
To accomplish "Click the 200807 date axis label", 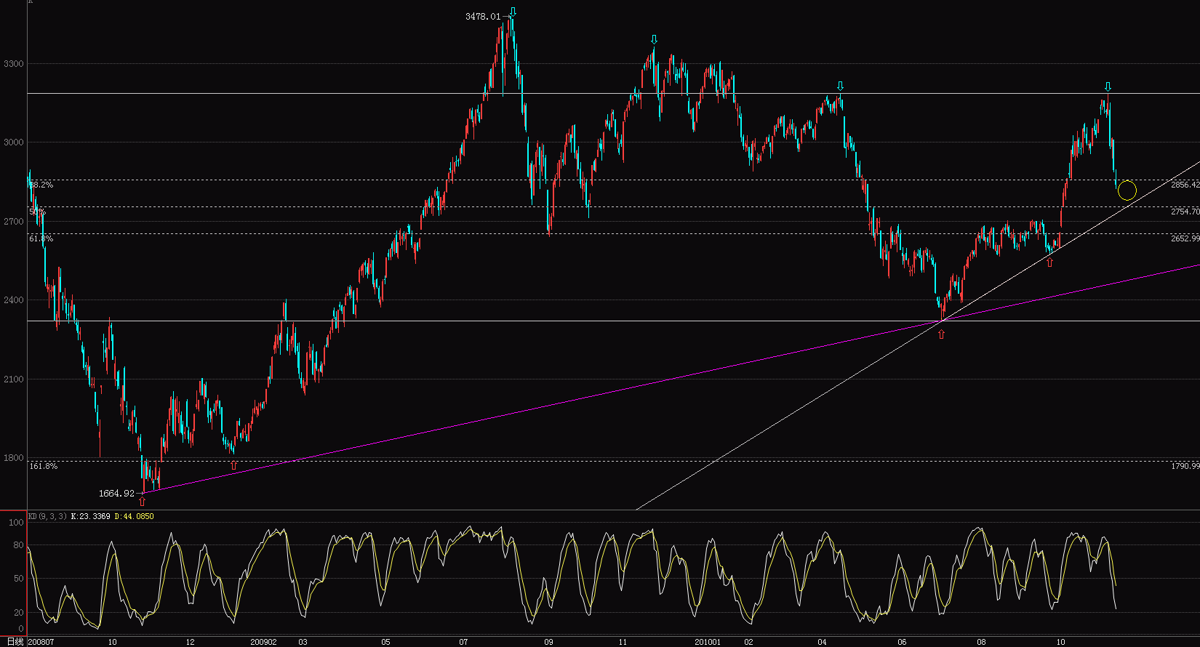I will coord(41,642).
